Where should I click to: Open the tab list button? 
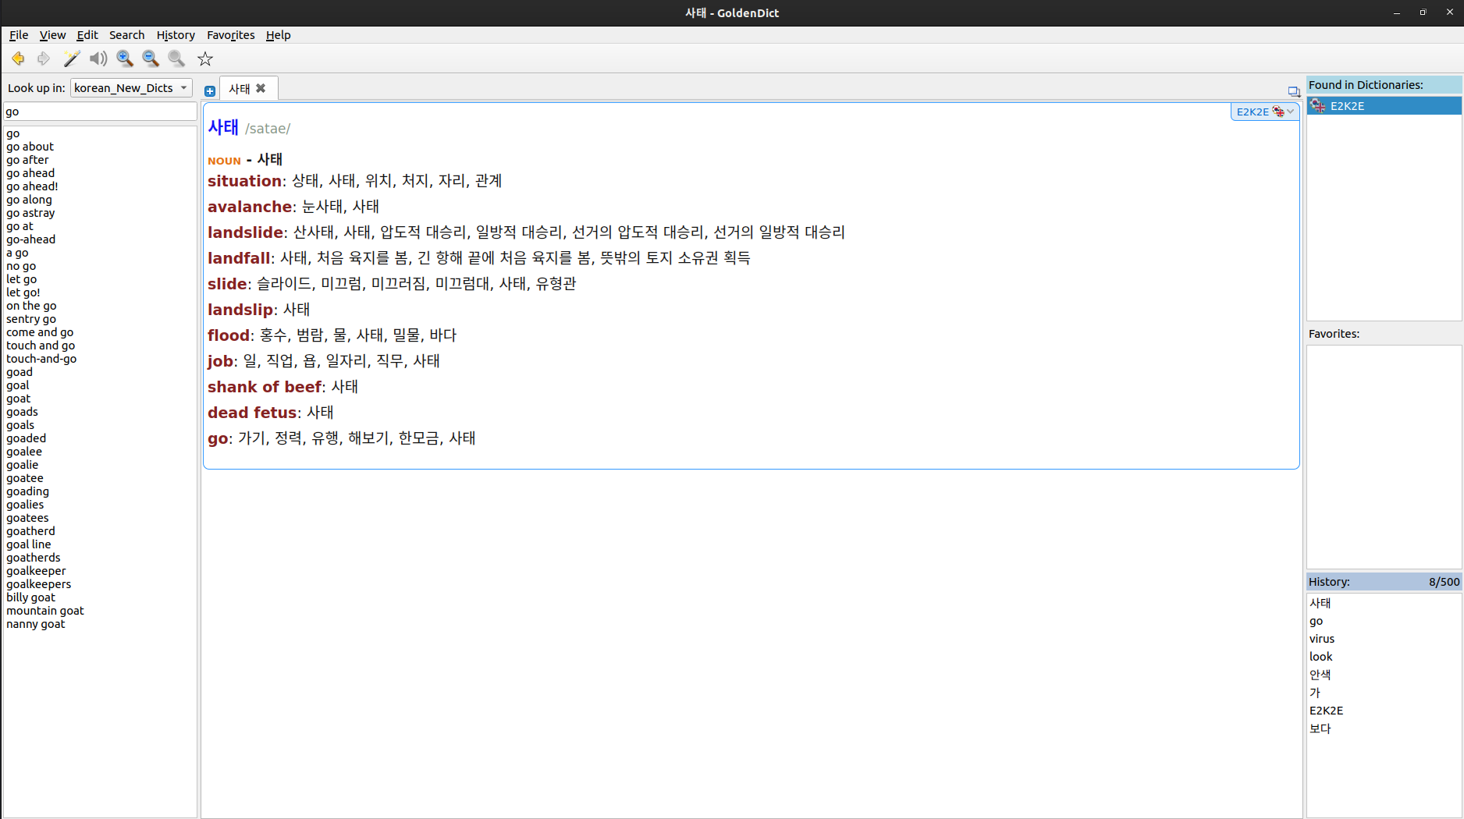click(1293, 91)
